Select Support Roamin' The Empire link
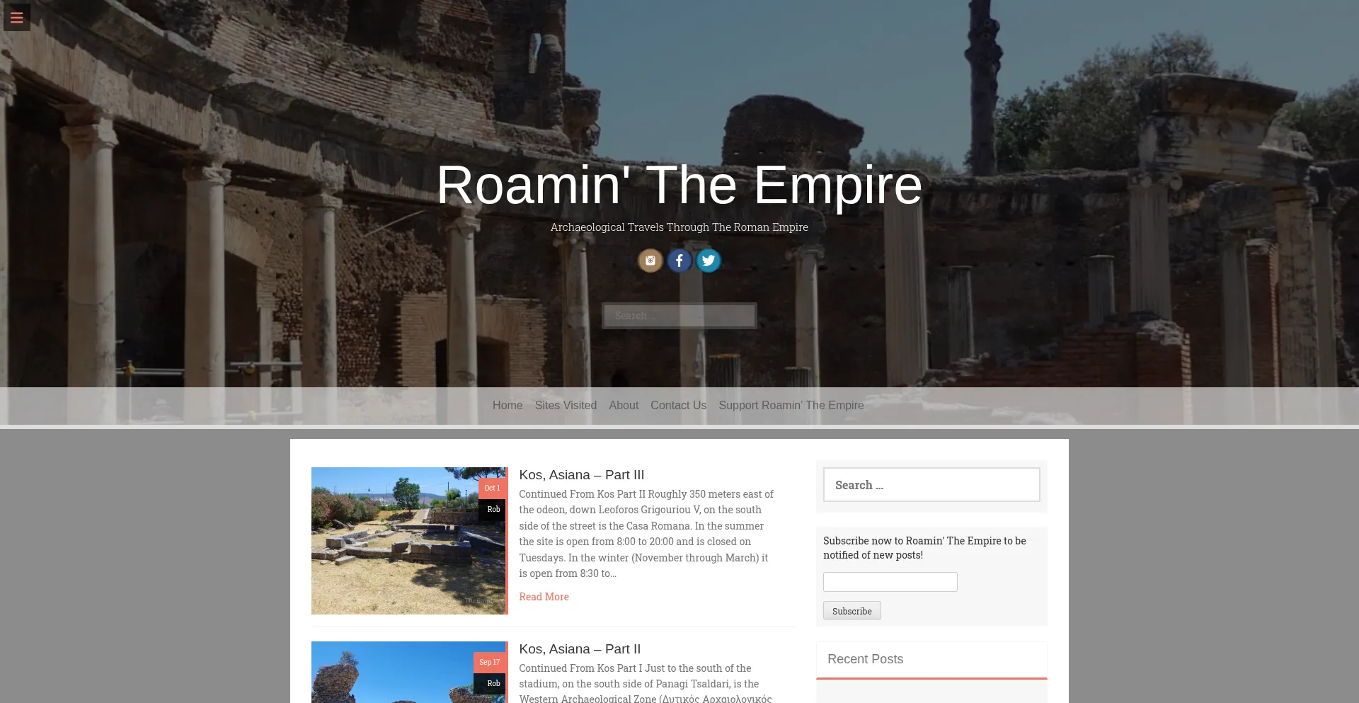1359x703 pixels. pos(791,406)
